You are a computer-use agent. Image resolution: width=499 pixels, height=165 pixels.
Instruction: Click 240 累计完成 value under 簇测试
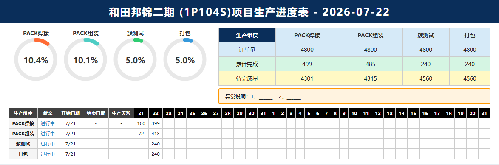click(x=426, y=64)
